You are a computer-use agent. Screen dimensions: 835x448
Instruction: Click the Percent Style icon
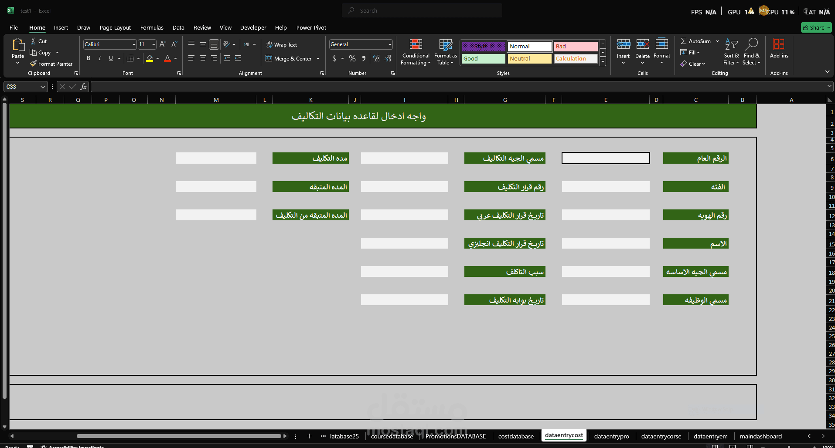(x=352, y=58)
